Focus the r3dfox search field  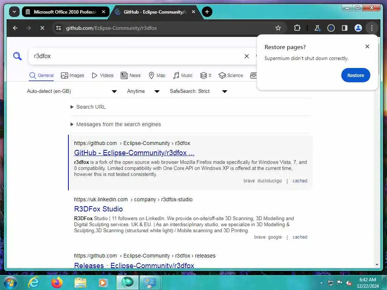[136, 56]
